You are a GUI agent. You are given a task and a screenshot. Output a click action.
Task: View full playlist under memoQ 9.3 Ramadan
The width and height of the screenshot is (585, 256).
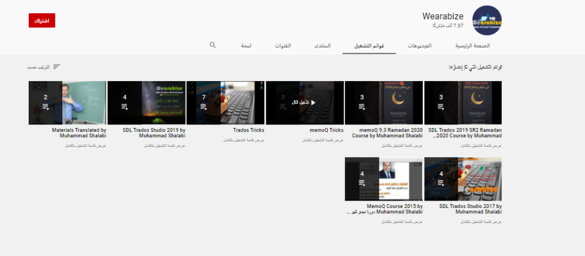(402, 146)
